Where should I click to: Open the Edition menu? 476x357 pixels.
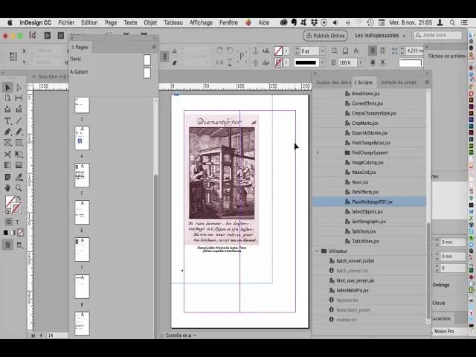point(89,22)
